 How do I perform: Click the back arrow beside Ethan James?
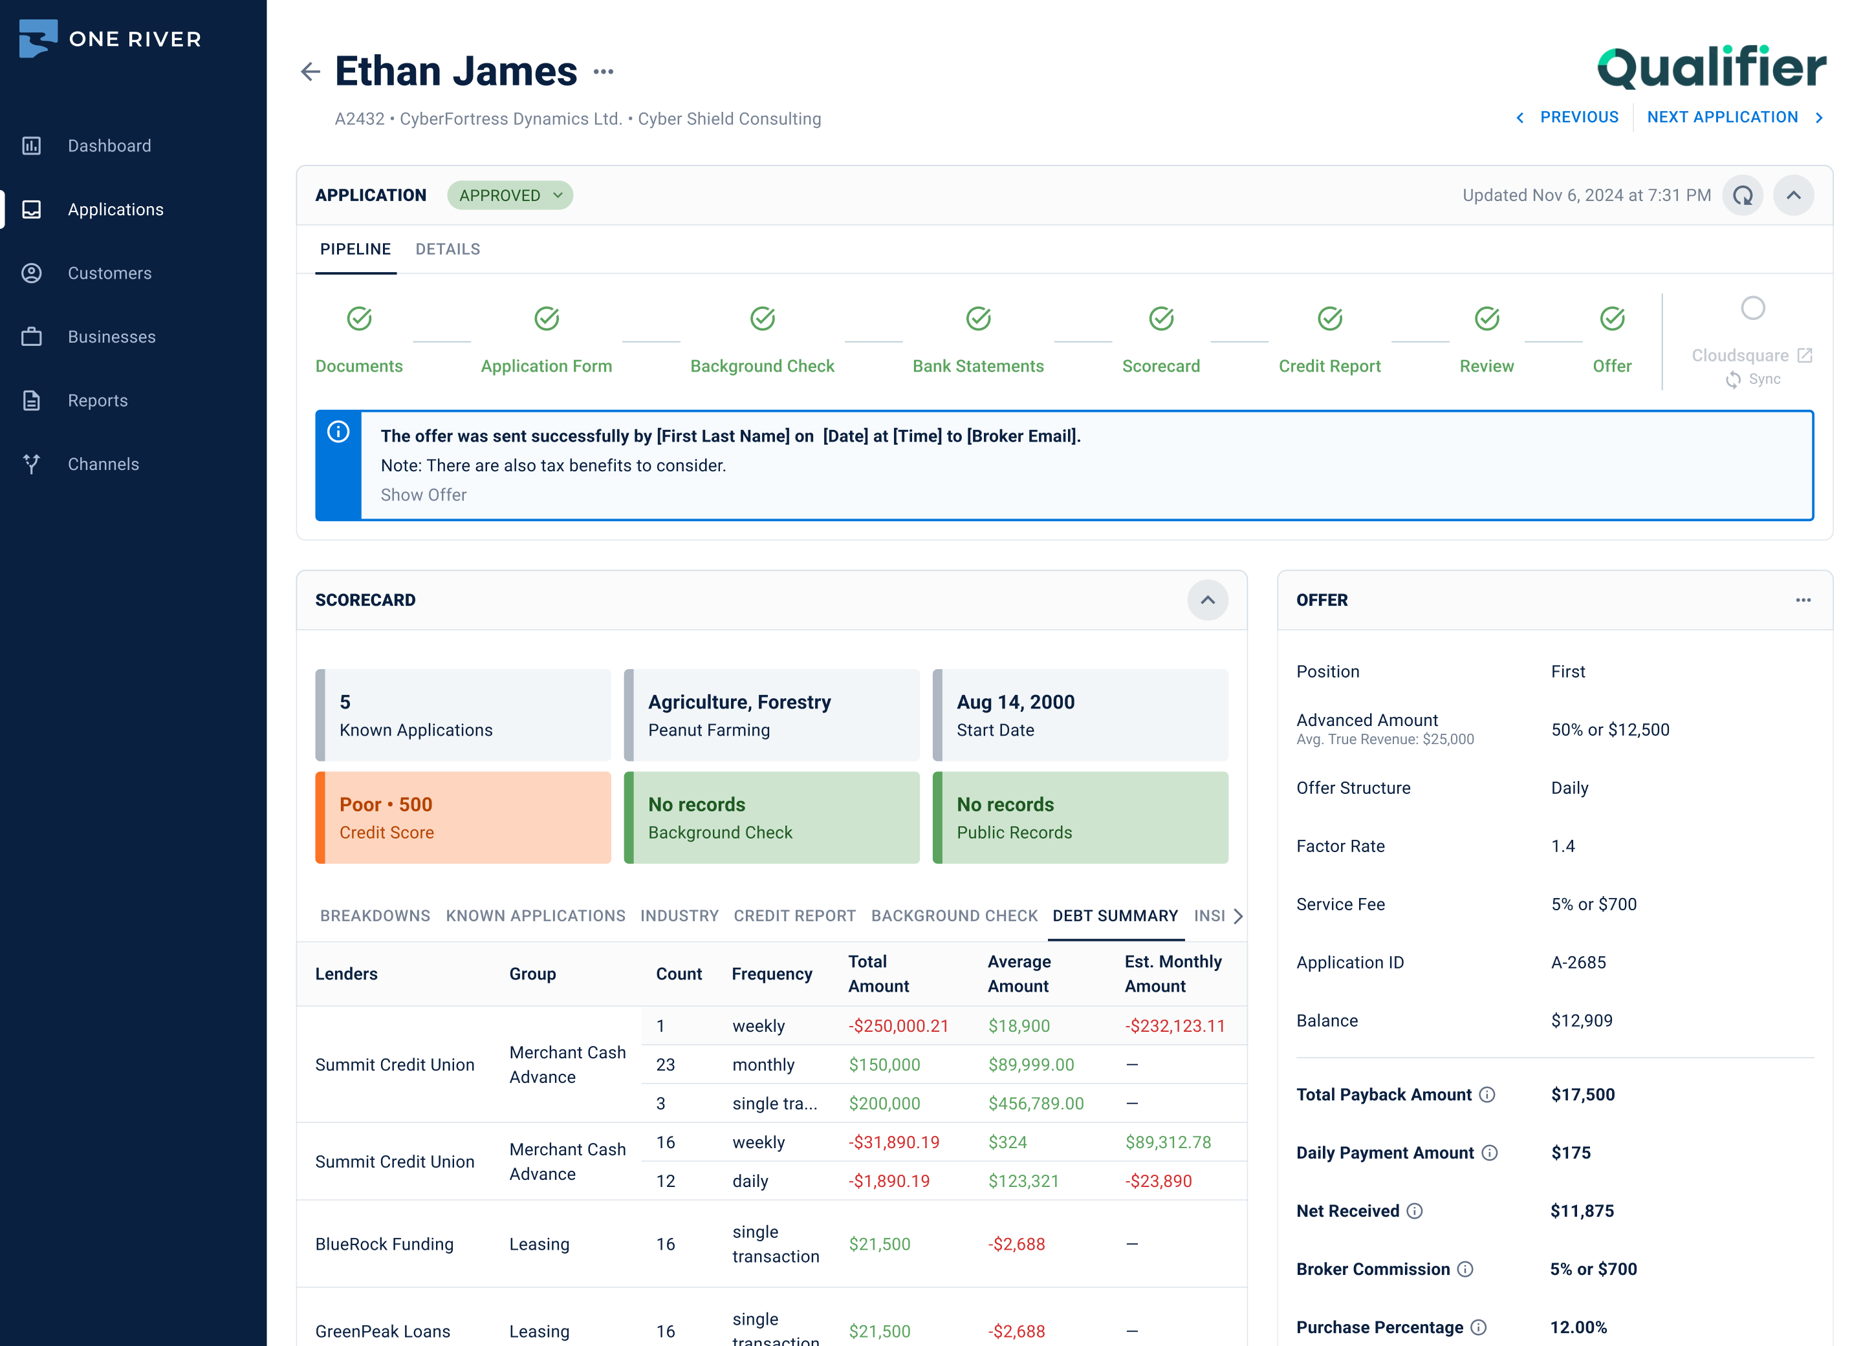point(310,72)
